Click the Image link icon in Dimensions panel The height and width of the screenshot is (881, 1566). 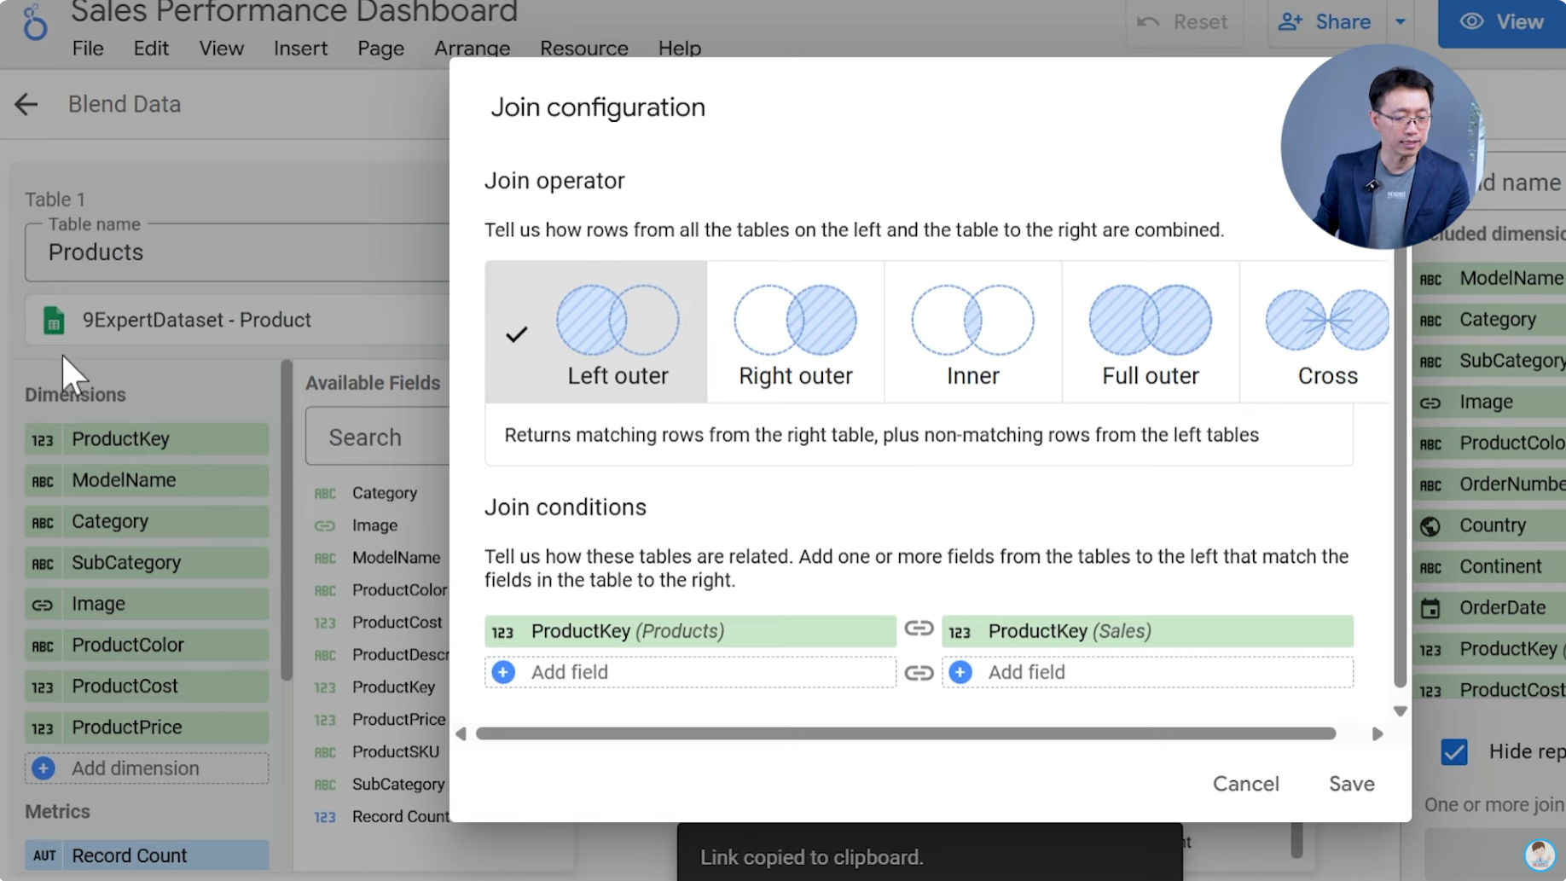pos(43,604)
